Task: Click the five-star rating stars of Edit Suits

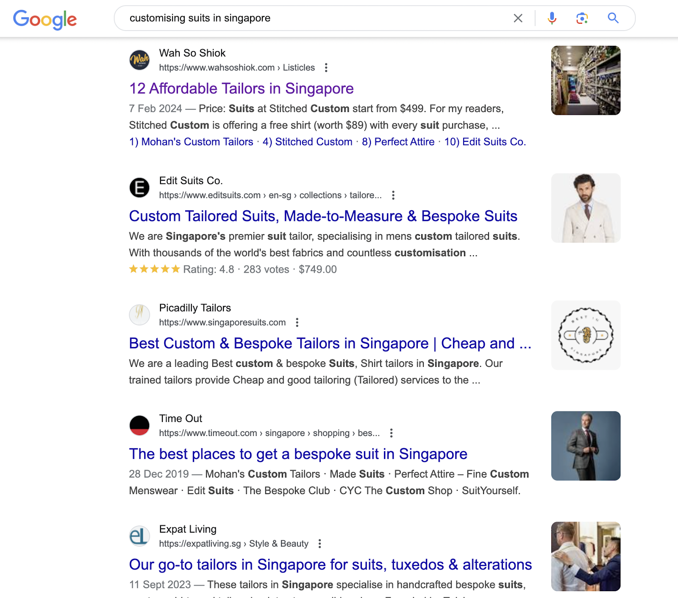Action: [155, 269]
